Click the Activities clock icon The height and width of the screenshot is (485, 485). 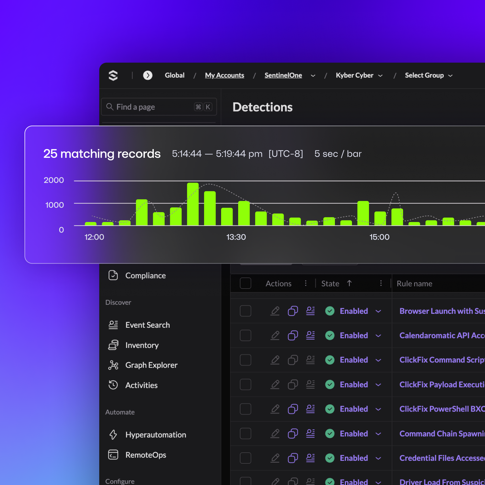[x=113, y=385]
